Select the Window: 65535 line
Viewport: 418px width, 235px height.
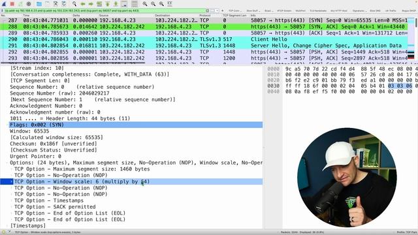point(29,131)
